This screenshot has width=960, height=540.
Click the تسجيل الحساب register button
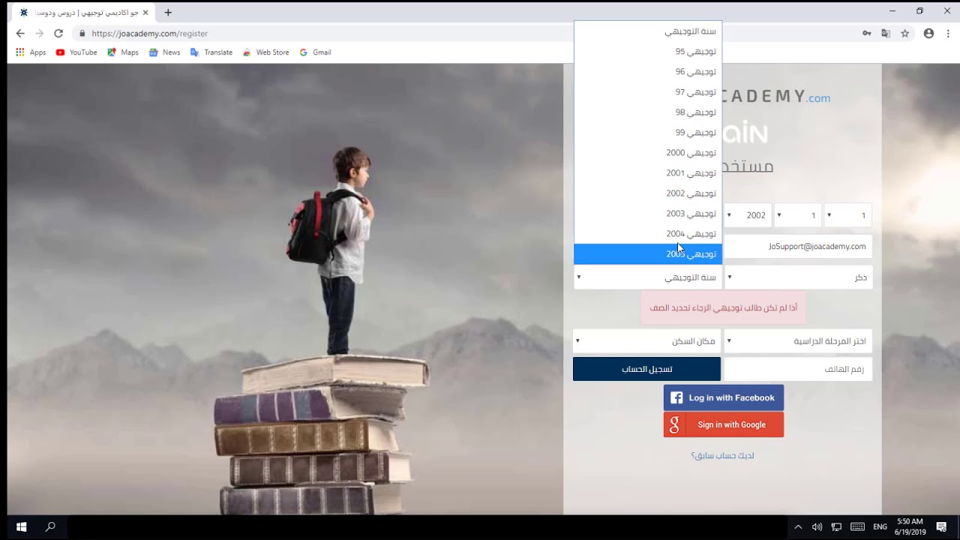(x=646, y=369)
